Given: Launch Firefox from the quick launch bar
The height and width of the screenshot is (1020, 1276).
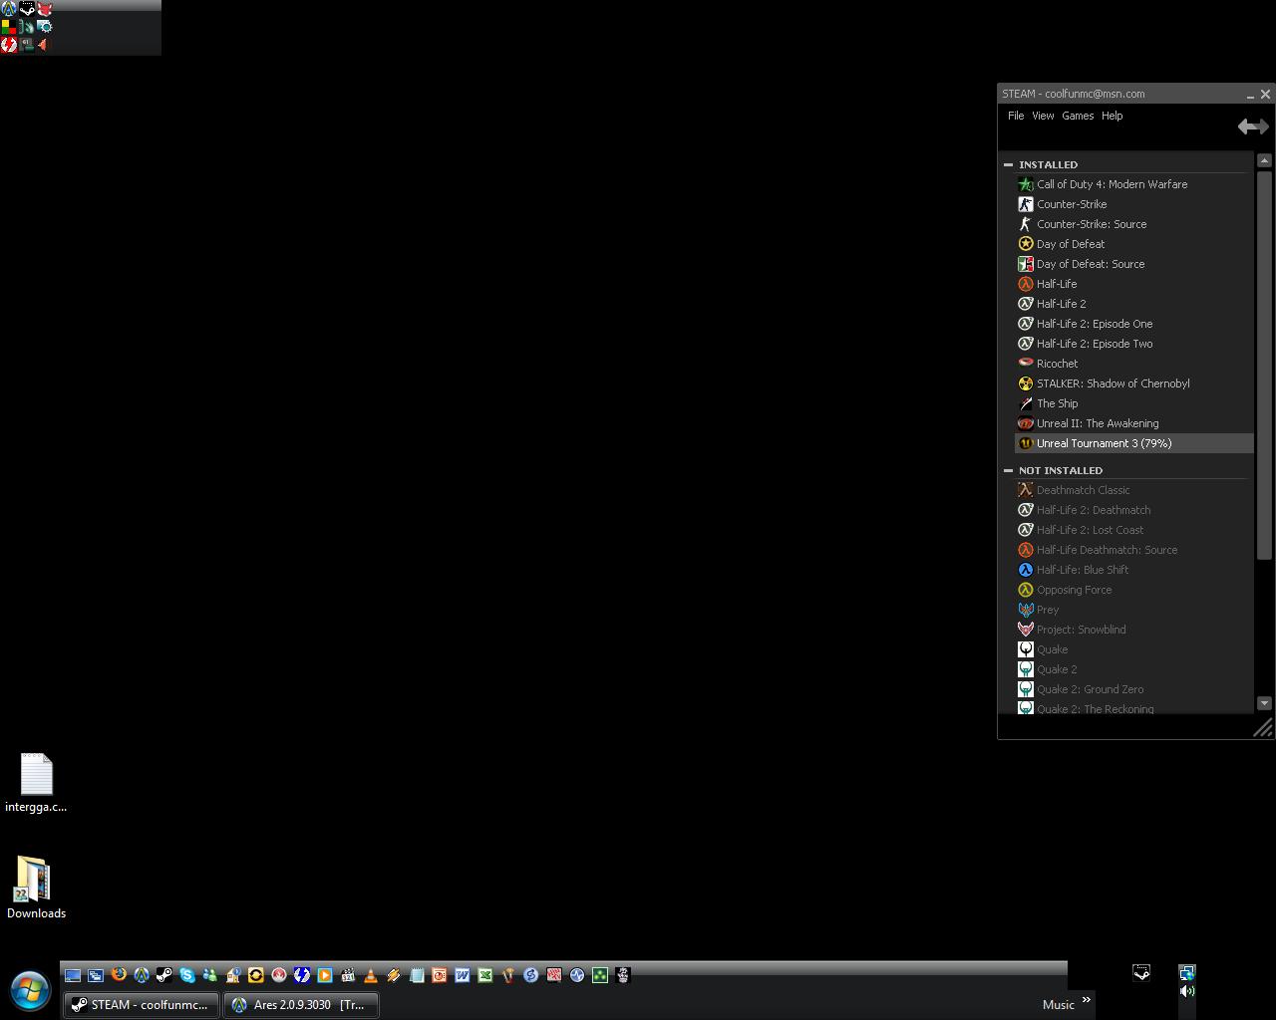Looking at the screenshot, I should coord(119,975).
